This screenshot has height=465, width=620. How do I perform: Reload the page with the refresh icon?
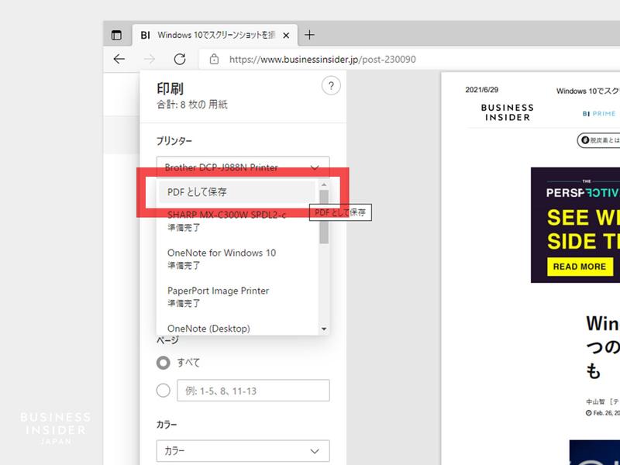click(x=180, y=59)
